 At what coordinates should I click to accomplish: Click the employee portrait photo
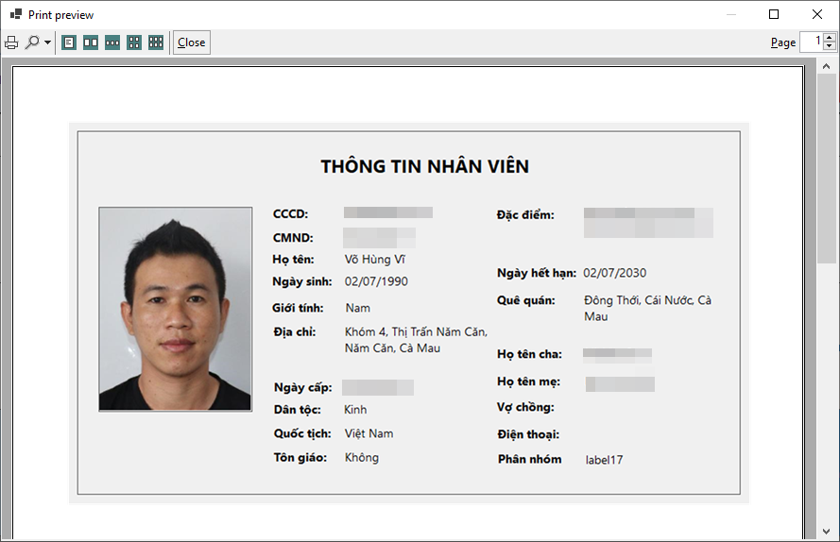(x=176, y=309)
